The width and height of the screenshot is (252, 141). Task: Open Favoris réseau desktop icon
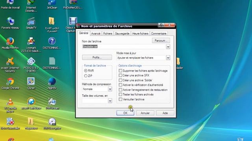tap(10, 23)
